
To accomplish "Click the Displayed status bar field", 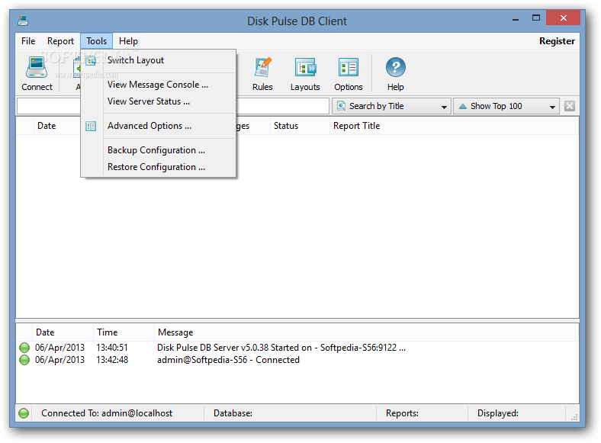I will point(516,413).
